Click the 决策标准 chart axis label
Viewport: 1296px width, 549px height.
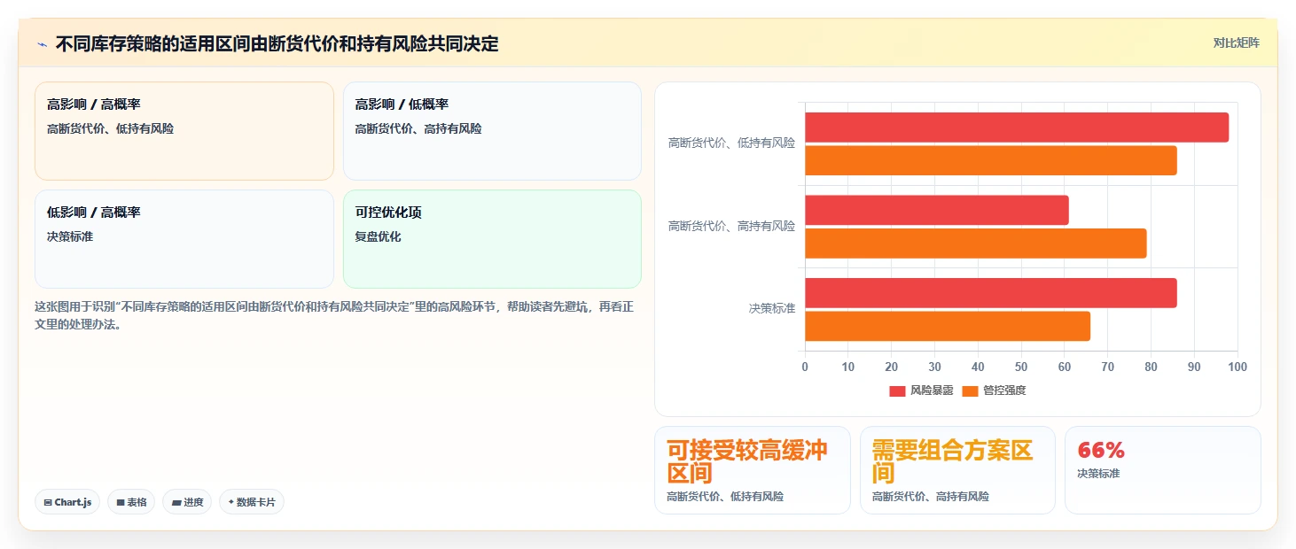point(772,309)
